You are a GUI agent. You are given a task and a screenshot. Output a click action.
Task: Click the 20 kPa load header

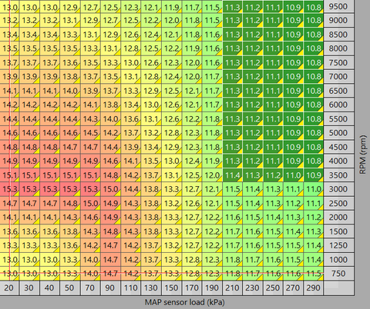pos(8,287)
